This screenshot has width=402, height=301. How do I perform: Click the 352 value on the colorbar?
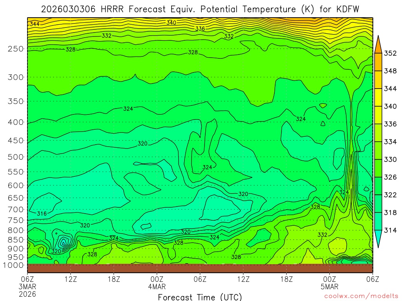(x=390, y=53)
